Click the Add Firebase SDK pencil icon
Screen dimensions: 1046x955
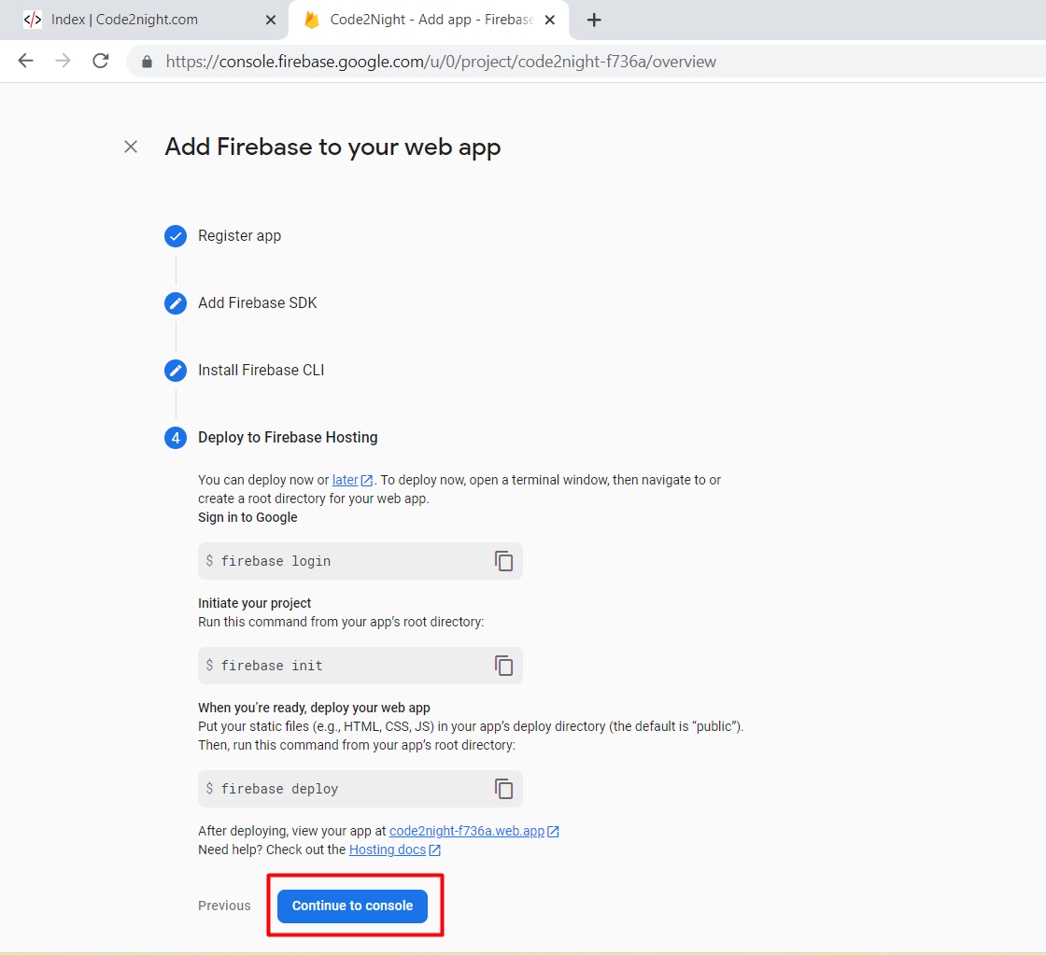176,303
